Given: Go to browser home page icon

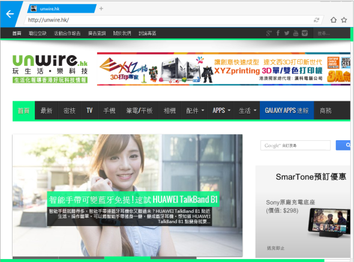Looking at the screenshot, I should pos(334,20).
